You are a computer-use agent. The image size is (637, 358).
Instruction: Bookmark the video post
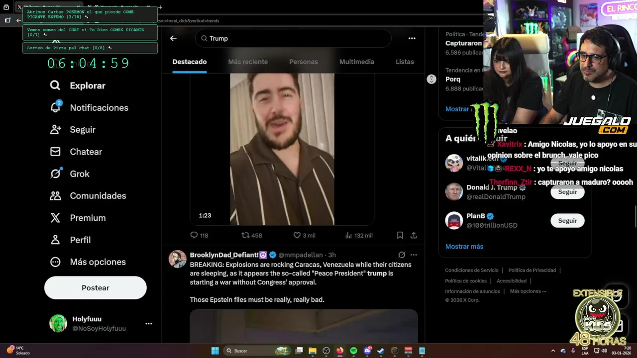(400, 235)
